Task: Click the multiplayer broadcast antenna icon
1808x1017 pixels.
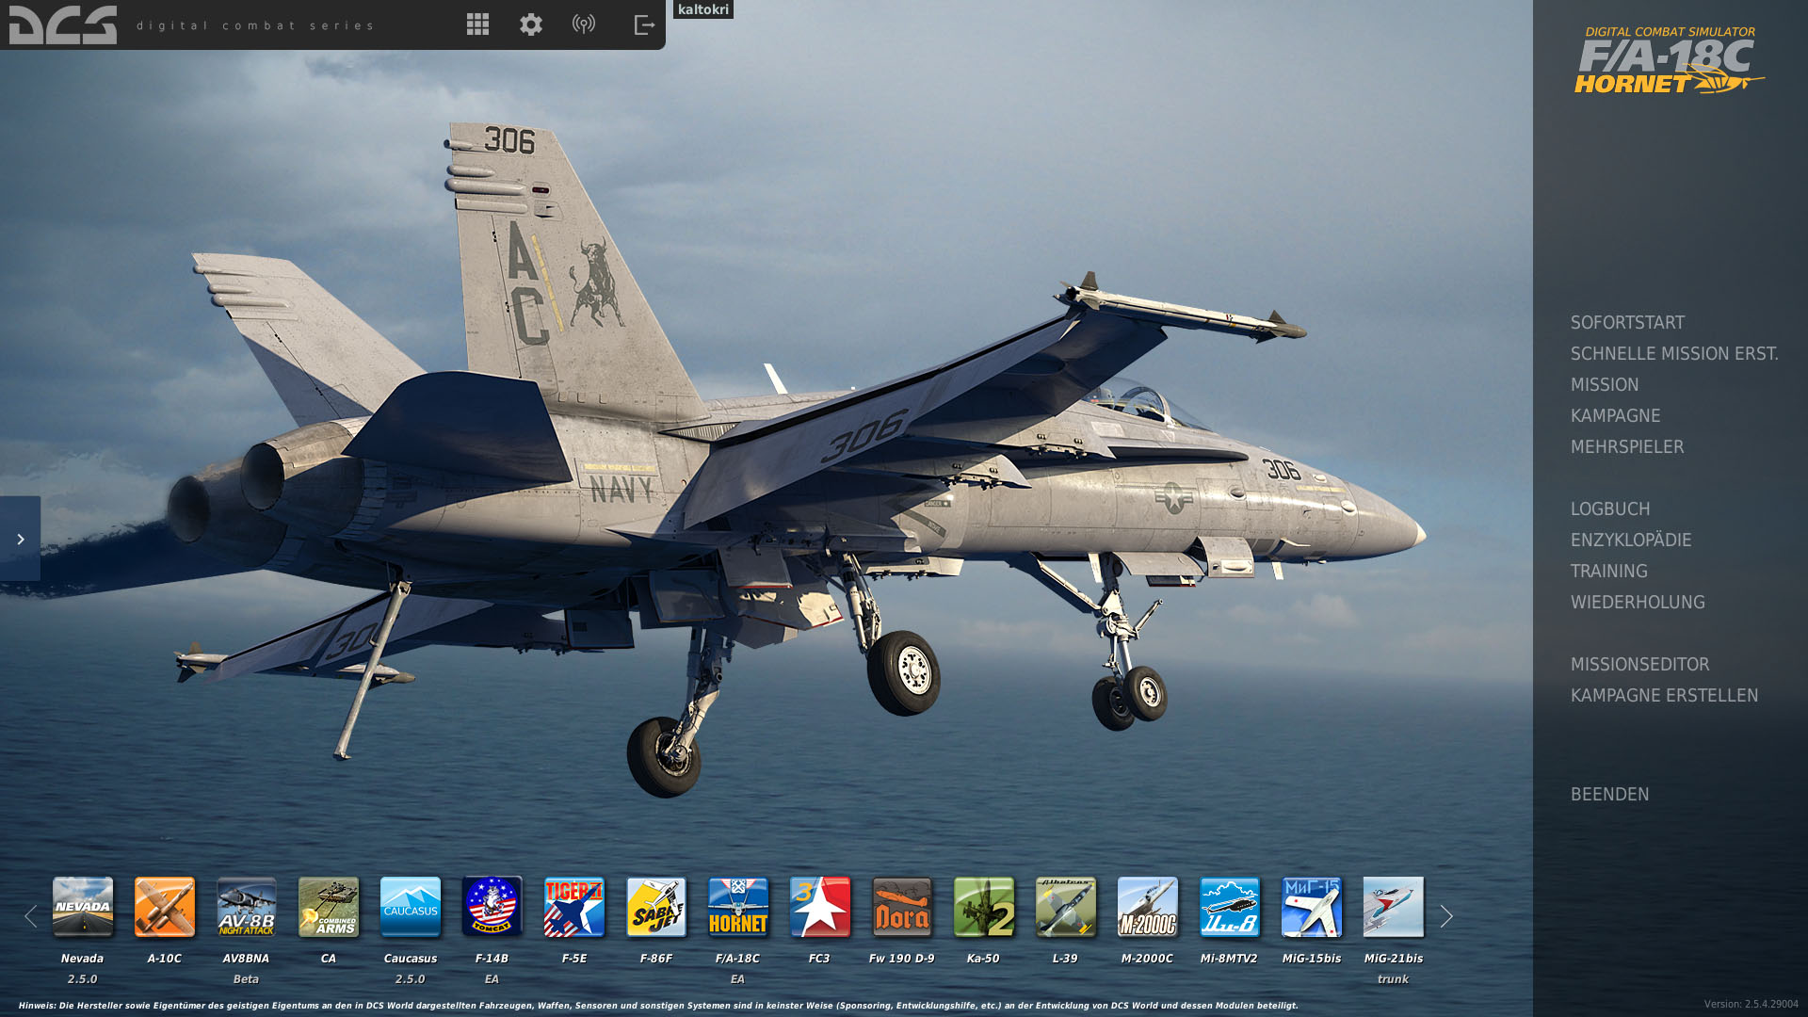Action: click(x=584, y=24)
